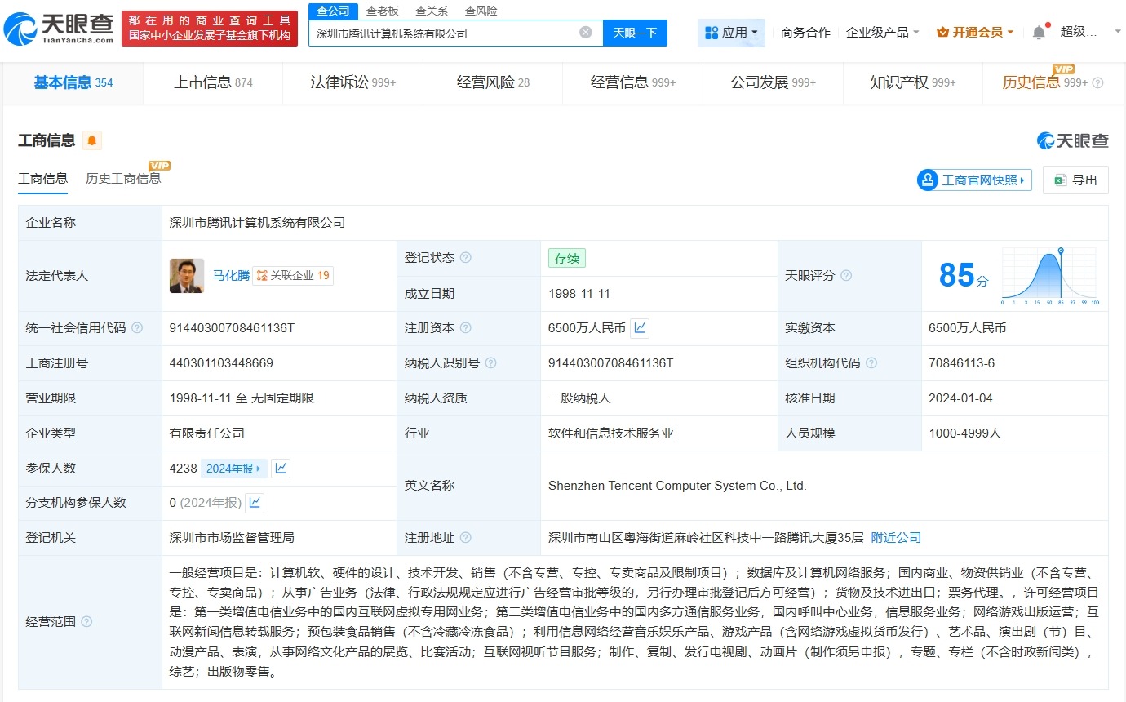Screen dimensions: 1126x702
Task: Click the question mark icon beside 天眼评分
Action: [x=848, y=276]
